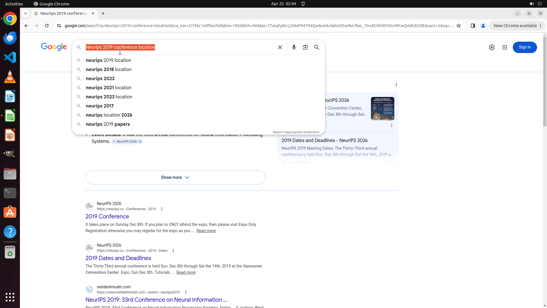547x308 pixels.
Task: Open three-dot menu next to 2019 Conference result
Action: [x=162, y=209]
